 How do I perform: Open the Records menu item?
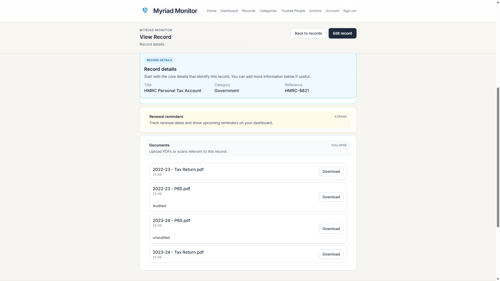(248, 11)
